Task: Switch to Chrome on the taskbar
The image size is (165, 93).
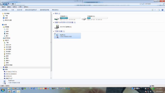Action: pos(10,91)
